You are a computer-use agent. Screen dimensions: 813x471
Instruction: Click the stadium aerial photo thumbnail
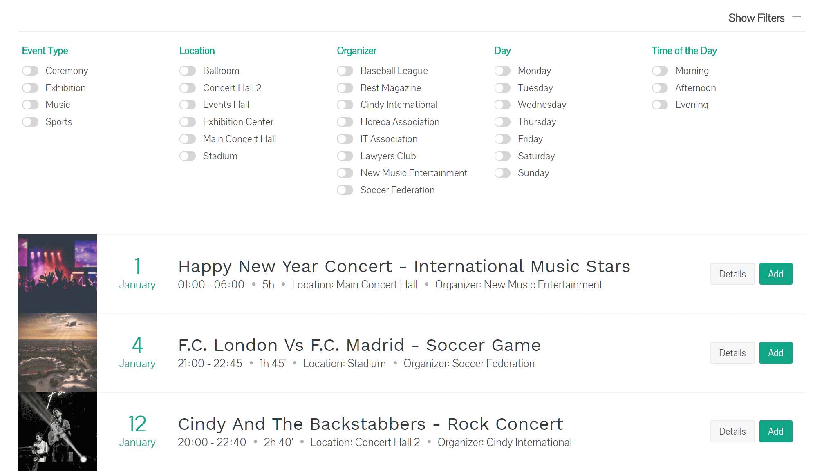58,353
